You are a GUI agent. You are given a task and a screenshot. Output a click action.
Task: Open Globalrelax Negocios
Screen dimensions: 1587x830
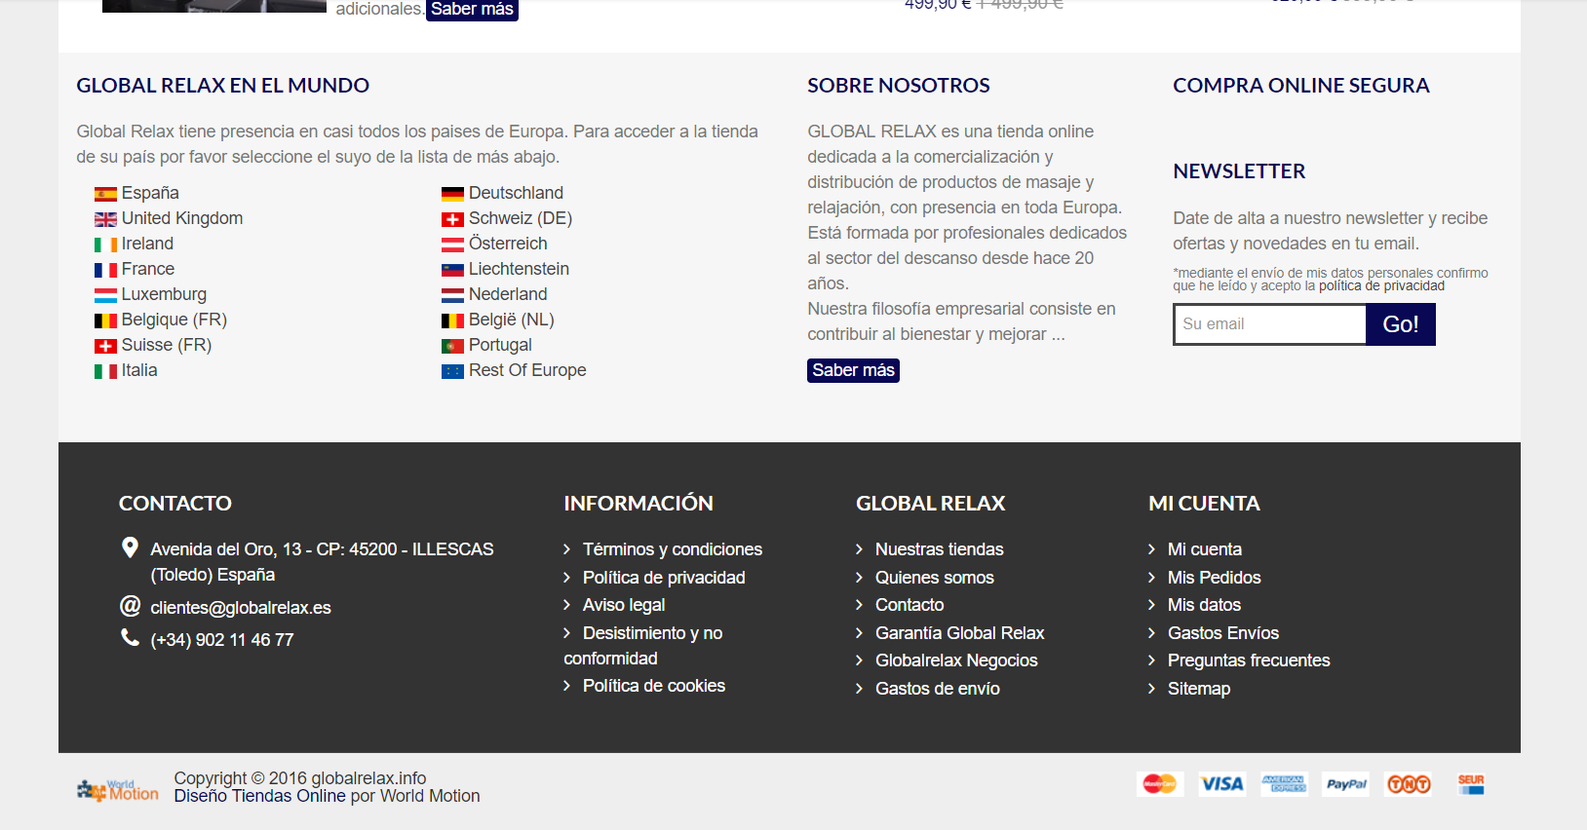[956, 660]
